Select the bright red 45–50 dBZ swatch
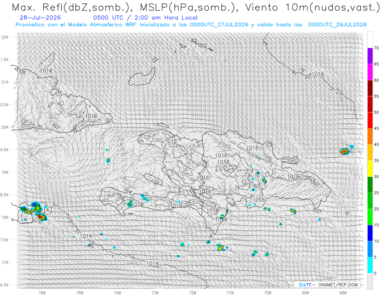385x297 pixels. pos(370,120)
